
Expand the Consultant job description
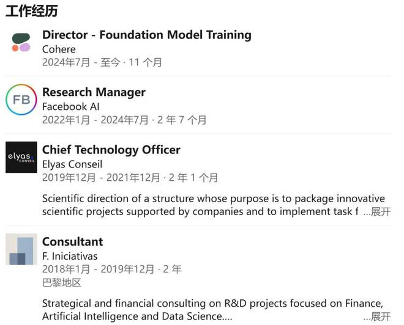click(x=377, y=316)
